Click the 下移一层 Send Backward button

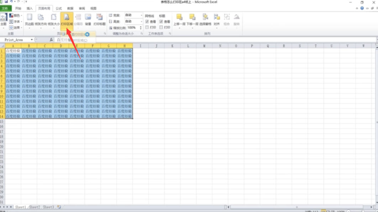[192, 21]
